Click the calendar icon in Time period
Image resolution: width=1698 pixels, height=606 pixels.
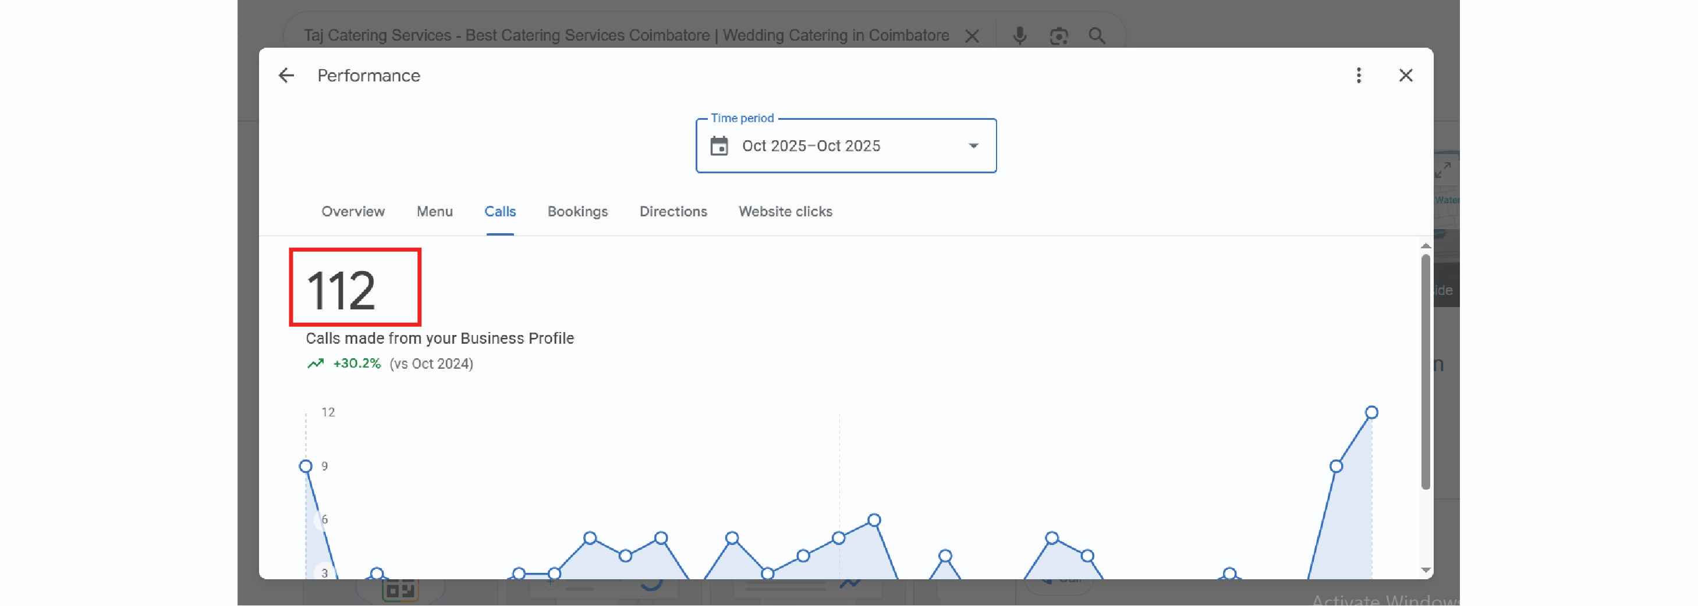(719, 145)
